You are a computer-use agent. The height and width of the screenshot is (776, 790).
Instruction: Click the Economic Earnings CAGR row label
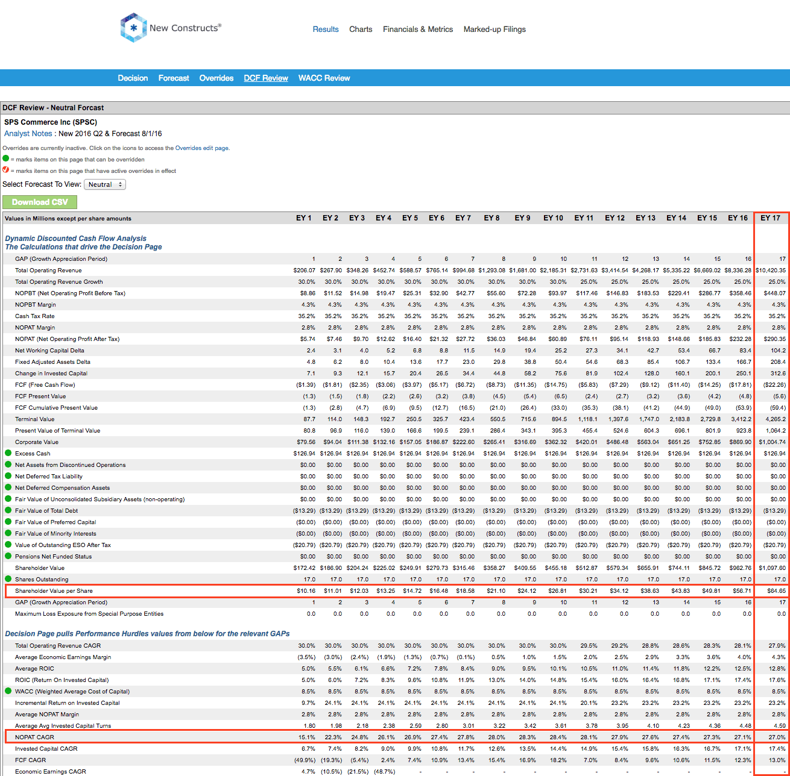coord(50,772)
